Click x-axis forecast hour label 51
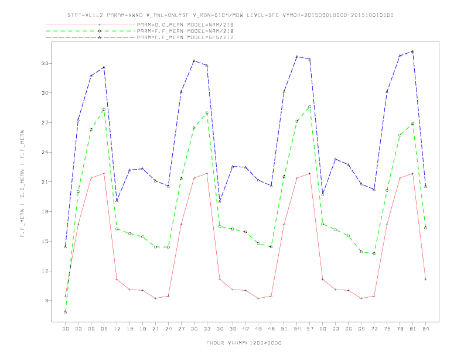464x358 pixels. 284,329
